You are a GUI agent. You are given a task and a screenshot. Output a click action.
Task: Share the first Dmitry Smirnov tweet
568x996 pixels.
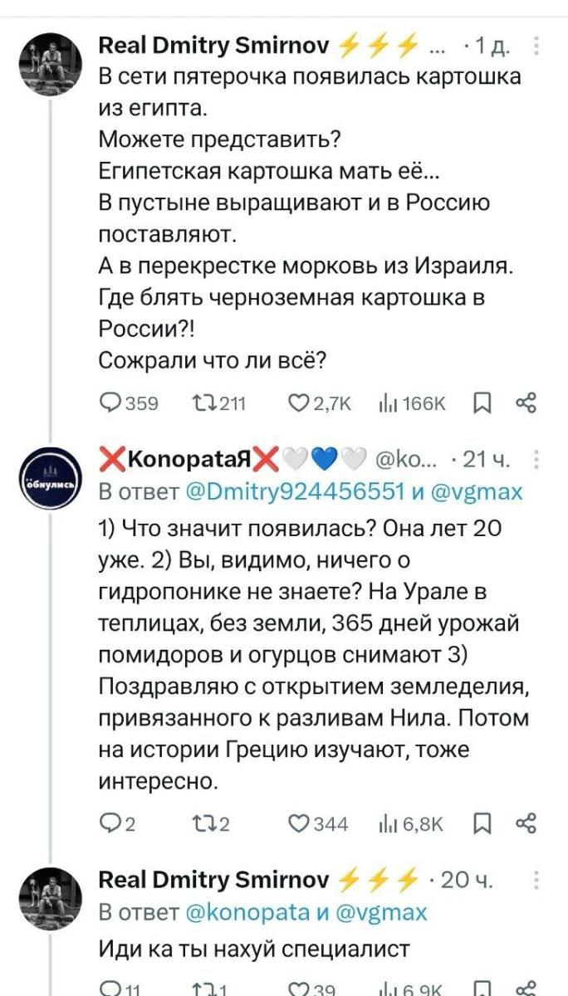click(526, 403)
